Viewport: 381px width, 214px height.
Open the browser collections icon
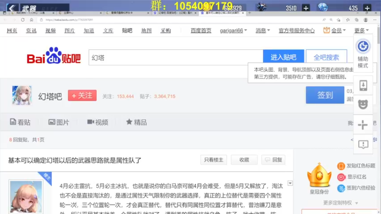click(356, 19)
